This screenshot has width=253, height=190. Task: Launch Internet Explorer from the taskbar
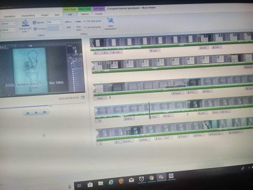[x=111, y=182]
